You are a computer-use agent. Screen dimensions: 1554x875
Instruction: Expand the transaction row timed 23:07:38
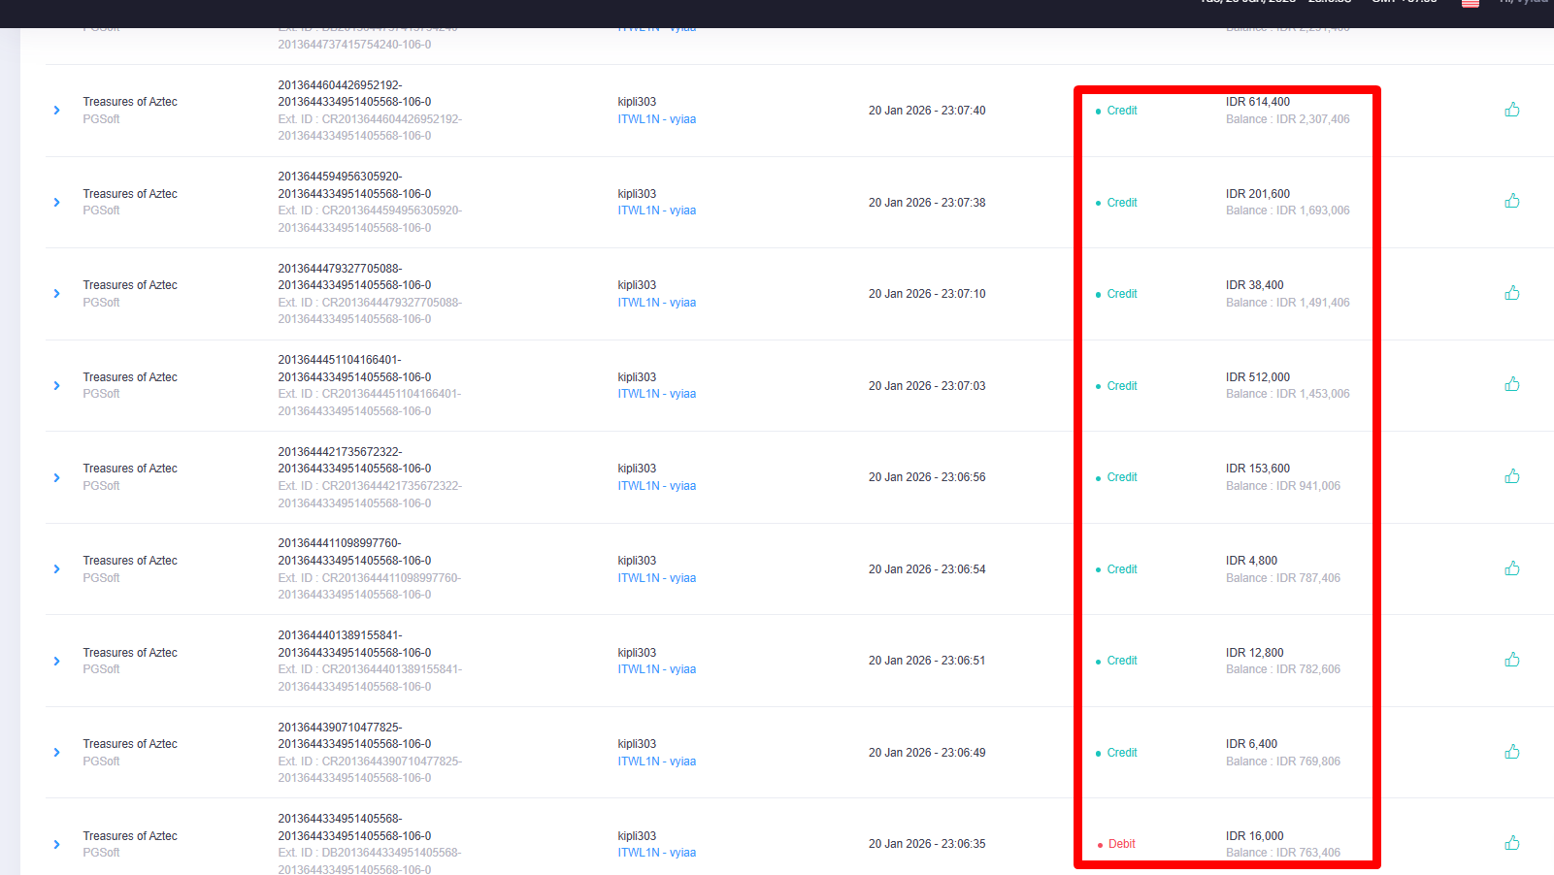coord(57,203)
